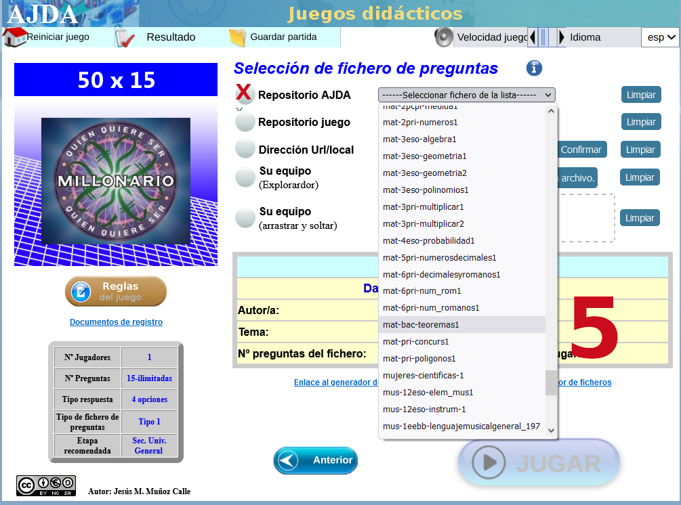Open the Idioma language dropdown
The image size is (681, 505).
[660, 37]
